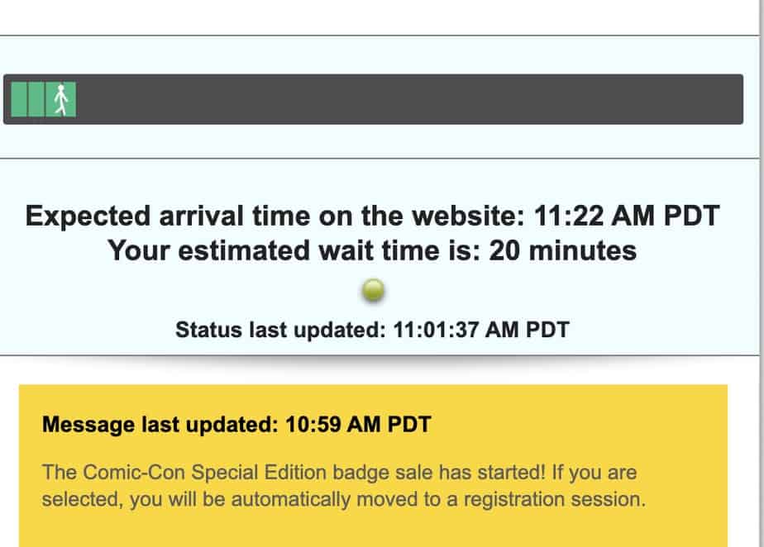The height and width of the screenshot is (547, 764).
Task: Click the dark unfilled portion of the progress bar
Action: pyautogui.click(x=409, y=99)
